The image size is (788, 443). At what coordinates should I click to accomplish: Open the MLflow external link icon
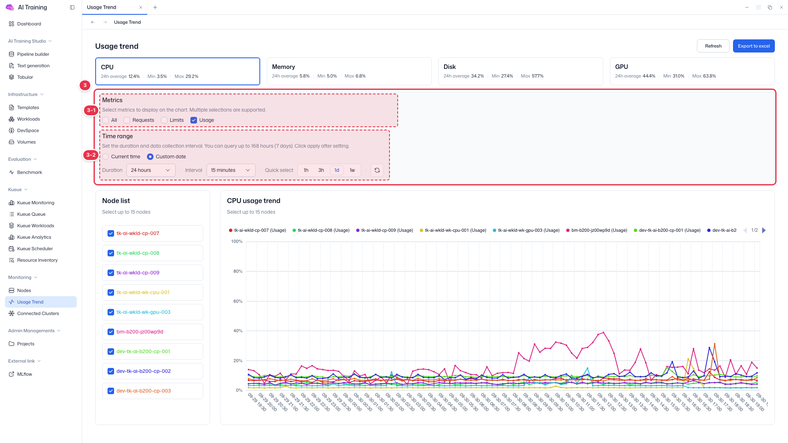tap(11, 374)
